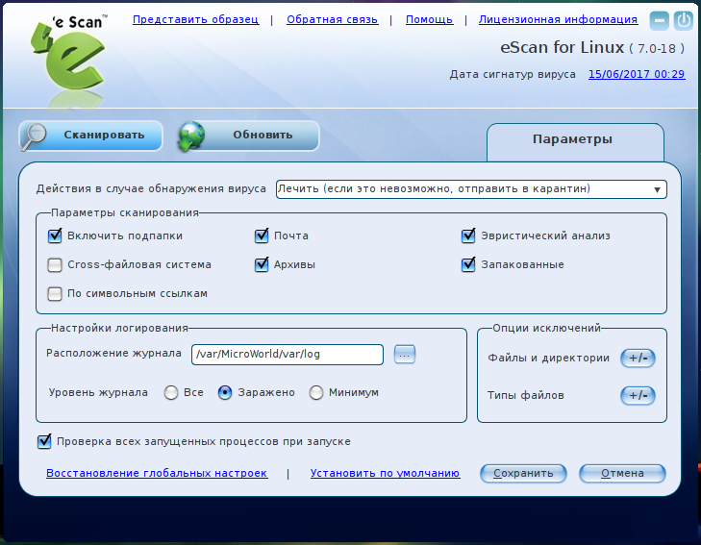Toggle startup process check checkbox
The image size is (701, 545).
click(x=44, y=441)
